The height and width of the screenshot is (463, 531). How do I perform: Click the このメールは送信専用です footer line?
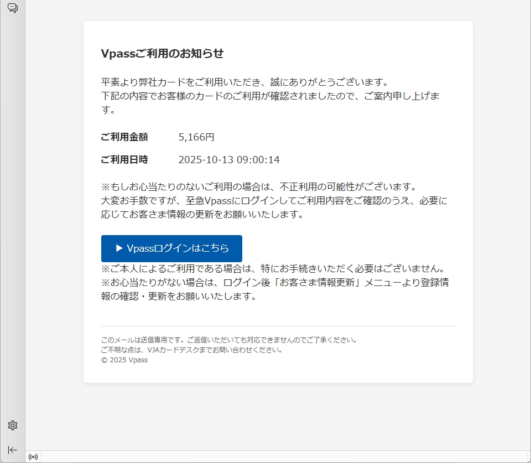click(229, 340)
